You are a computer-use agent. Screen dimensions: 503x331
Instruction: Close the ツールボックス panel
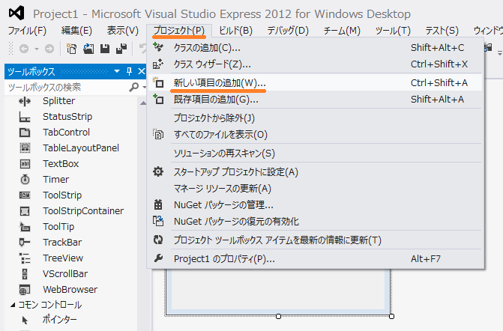141,71
